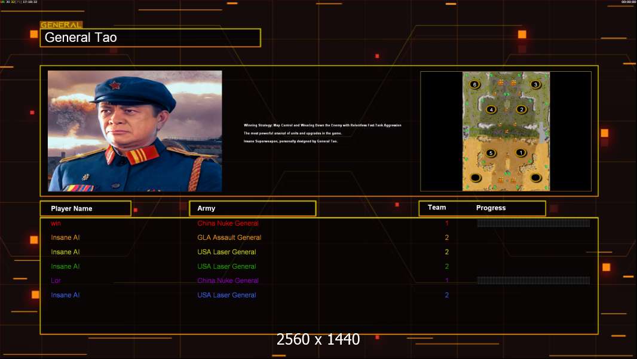Screen dimensions: 637x359
Task: Click team number for player Lor
Action: point(447,281)
